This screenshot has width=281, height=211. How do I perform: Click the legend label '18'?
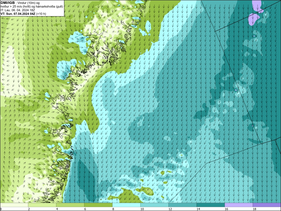click(255, 209)
